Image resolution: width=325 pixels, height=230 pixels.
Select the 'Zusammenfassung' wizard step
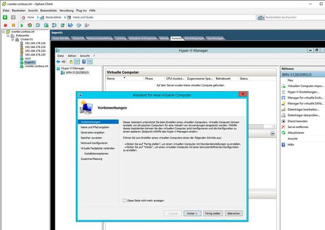pyautogui.click(x=91, y=159)
